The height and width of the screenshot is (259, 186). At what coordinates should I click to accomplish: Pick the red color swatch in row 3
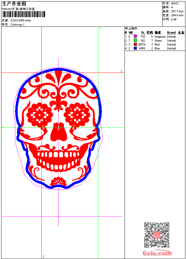[135, 44]
